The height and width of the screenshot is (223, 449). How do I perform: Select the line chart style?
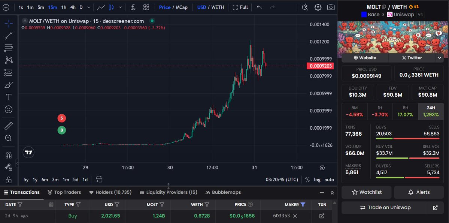(101, 7)
